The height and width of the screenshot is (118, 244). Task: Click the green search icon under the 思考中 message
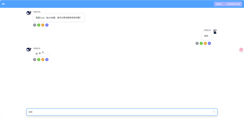39,59
